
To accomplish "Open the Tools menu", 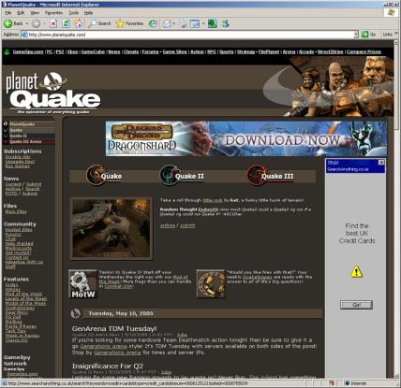I will tap(74, 13).
